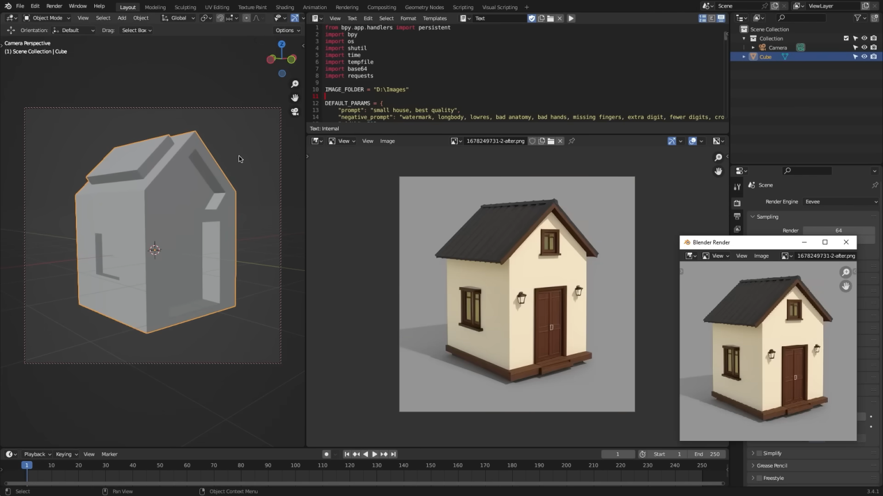Screen dimensions: 883x496
Task: Click the pan hand icon in the image editor
Action: [719, 171]
